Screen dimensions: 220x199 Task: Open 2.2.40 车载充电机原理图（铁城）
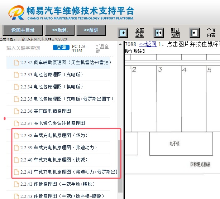point(54,160)
